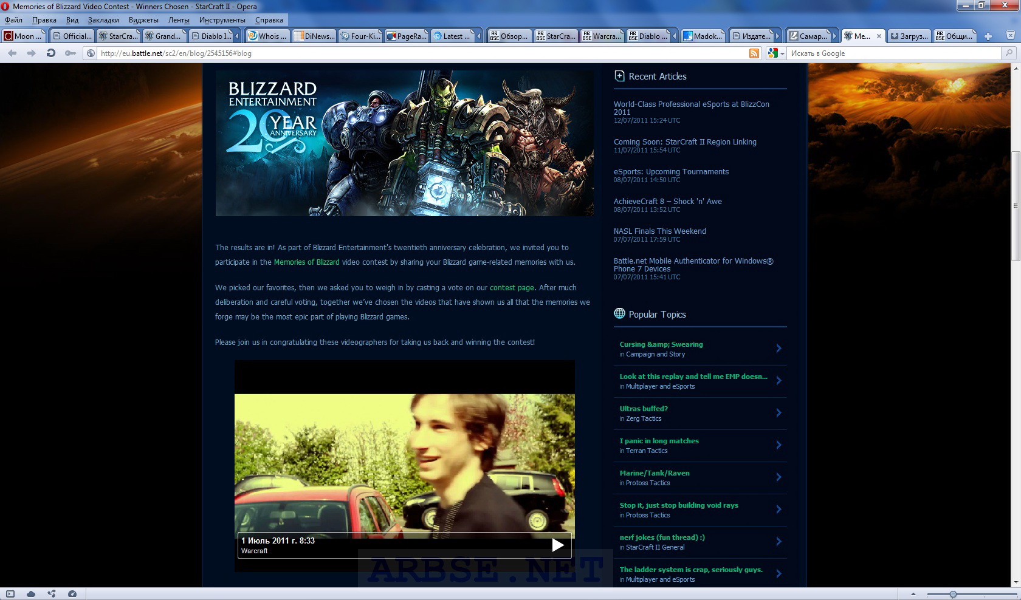Click the globe site info icon in address bar
Viewport: 1021px width, 600px height.
tap(91, 53)
